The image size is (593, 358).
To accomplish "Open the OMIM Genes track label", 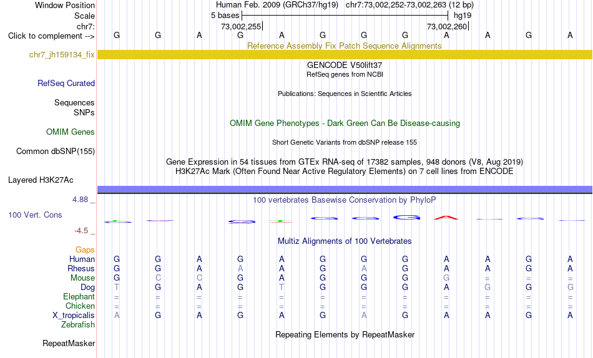I will (71, 132).
